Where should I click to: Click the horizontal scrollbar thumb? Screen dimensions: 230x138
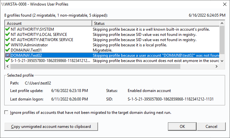(95, 66)
